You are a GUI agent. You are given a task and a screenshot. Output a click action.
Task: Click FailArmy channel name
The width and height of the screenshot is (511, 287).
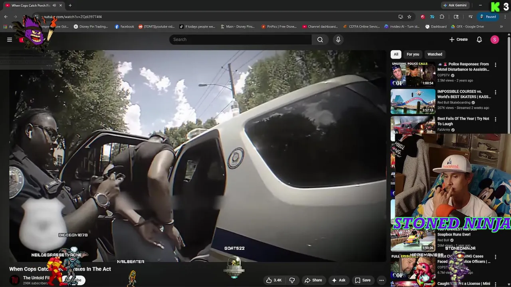[444, 130]
